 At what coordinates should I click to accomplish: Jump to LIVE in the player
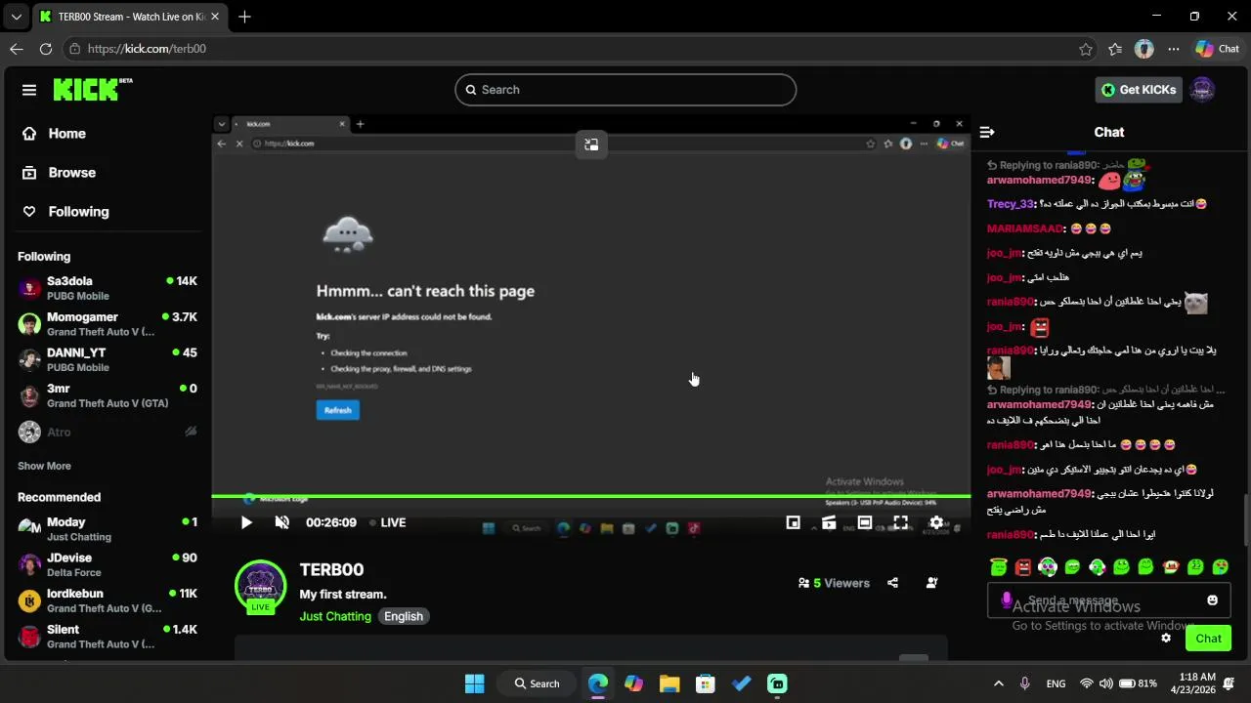(388, 522)
